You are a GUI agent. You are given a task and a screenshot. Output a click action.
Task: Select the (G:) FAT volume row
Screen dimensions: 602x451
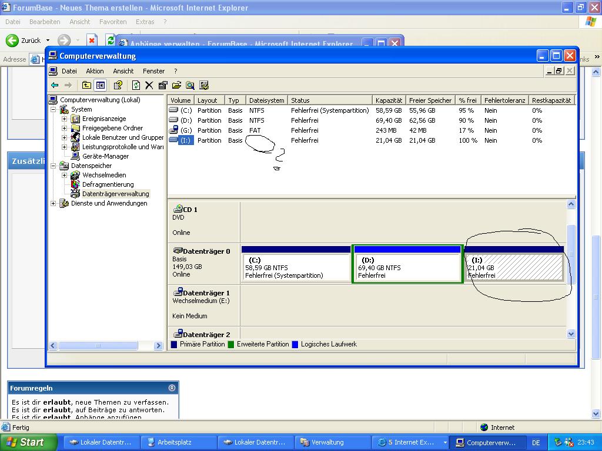[x=372, y=130]
